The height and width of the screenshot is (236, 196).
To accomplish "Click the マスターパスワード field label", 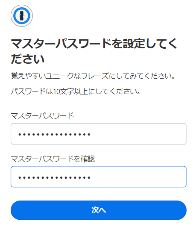I will (x=42, y=116).
